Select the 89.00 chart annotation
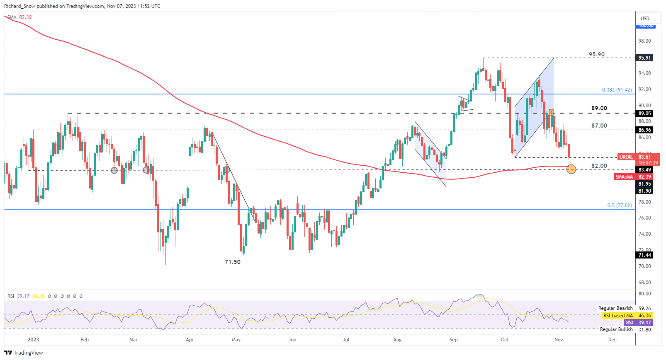 (599, 108)
